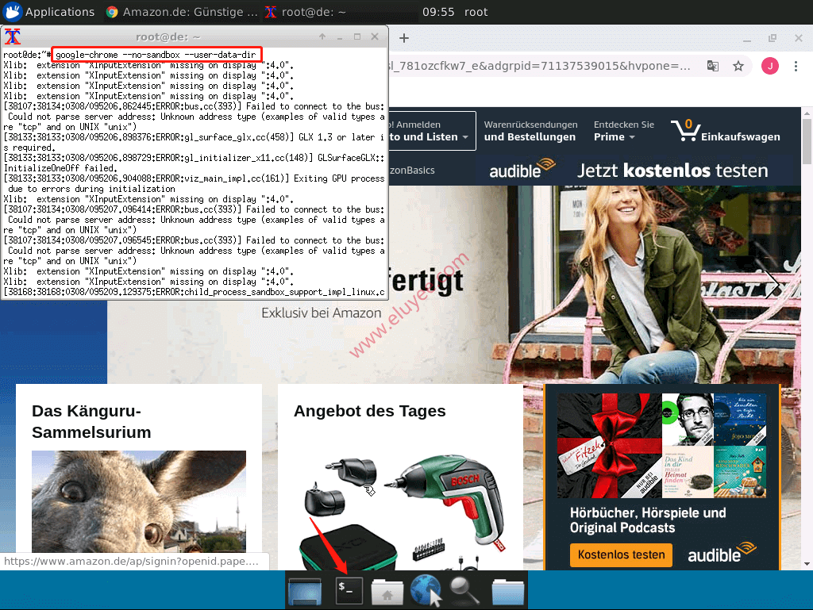Open Chrome's three-dot menu
Screen dimensions: 813x610
click(796, 67)
